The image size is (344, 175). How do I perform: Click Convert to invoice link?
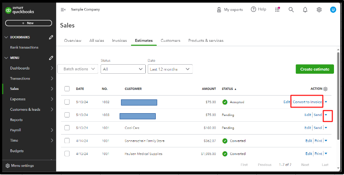(x=307, y=102)
